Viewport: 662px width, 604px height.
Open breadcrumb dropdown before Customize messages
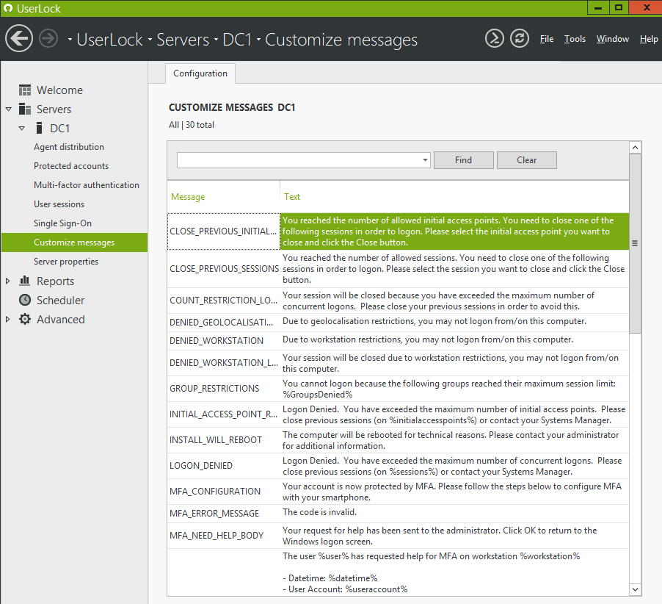(258, 39)
